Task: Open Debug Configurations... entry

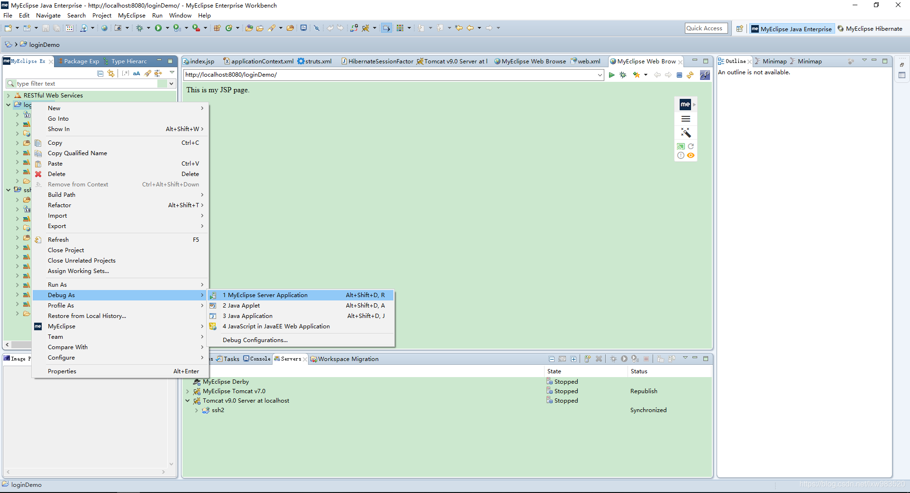Action: click(x=300, y=340)
